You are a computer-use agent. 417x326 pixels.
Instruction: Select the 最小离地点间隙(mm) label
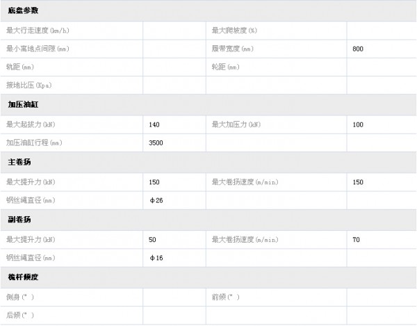(38, 49)
